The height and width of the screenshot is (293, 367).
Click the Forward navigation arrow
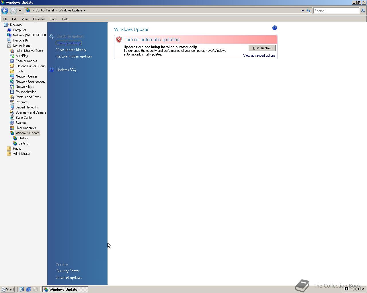[x=13, y=11]
